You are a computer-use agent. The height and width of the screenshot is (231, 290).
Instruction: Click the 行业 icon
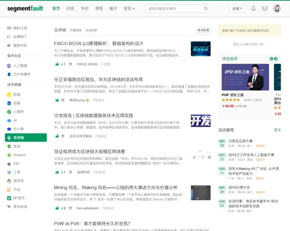pyautogui.click(x=9, y=189)
